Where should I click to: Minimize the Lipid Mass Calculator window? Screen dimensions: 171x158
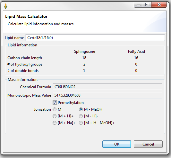pyautogui.click(x=138, y=5)
